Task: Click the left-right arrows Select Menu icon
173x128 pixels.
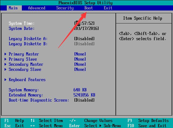Action: pos(33,126)
